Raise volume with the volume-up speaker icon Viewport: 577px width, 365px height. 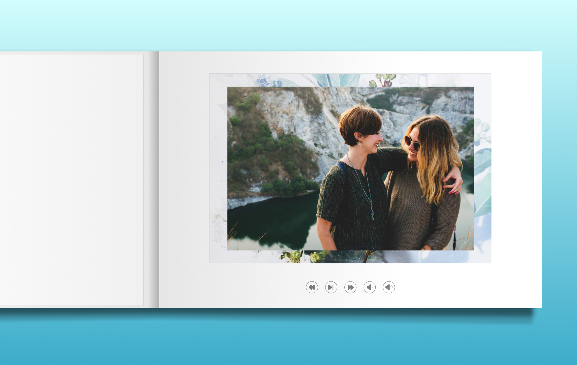point(389,287)
